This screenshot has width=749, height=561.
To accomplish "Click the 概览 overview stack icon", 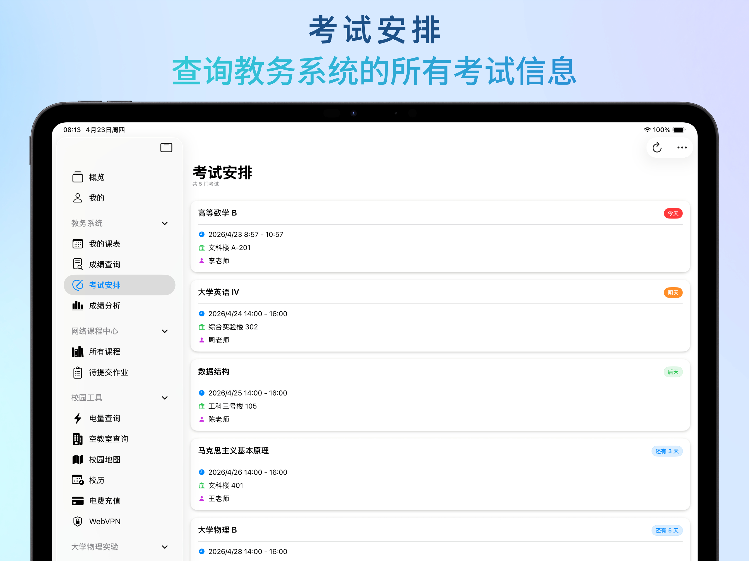I will (78, 177).
